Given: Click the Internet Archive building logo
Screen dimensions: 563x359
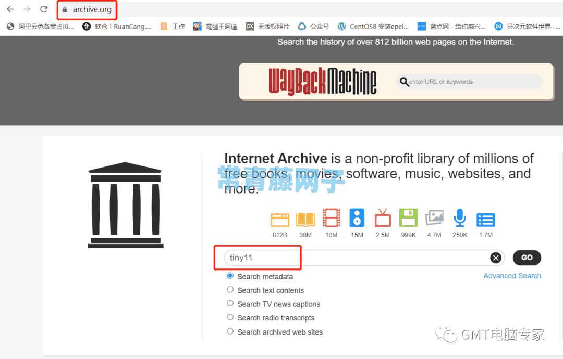Looking at the screenshot, I should coord(126,205).
